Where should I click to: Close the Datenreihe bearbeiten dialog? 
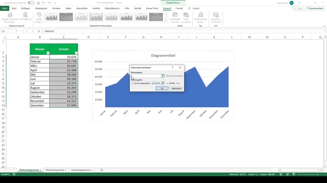[x=180, y=68]
